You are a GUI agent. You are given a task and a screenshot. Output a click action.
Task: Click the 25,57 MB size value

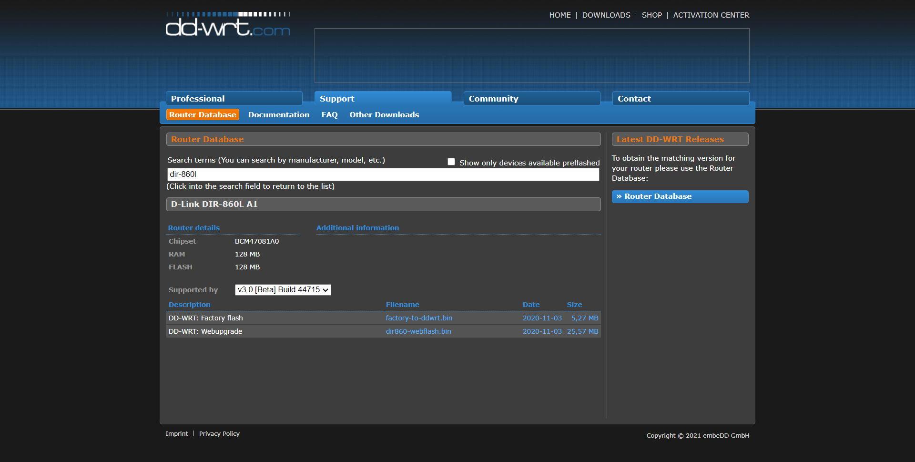click(582, 331)
